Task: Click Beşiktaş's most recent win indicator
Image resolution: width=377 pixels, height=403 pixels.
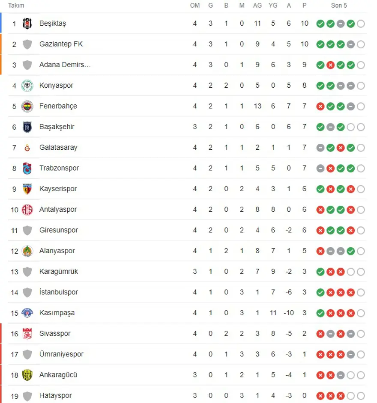Action: coord(350,24)
